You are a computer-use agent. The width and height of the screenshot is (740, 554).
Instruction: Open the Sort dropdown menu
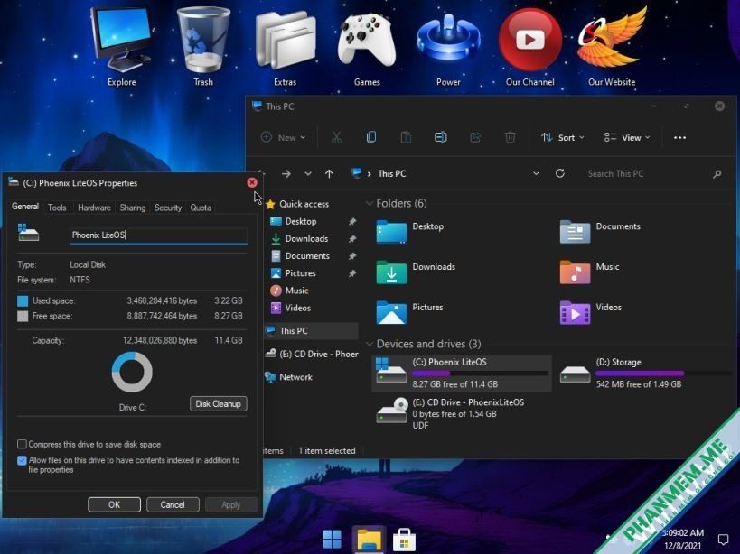(x=562, y=137)
